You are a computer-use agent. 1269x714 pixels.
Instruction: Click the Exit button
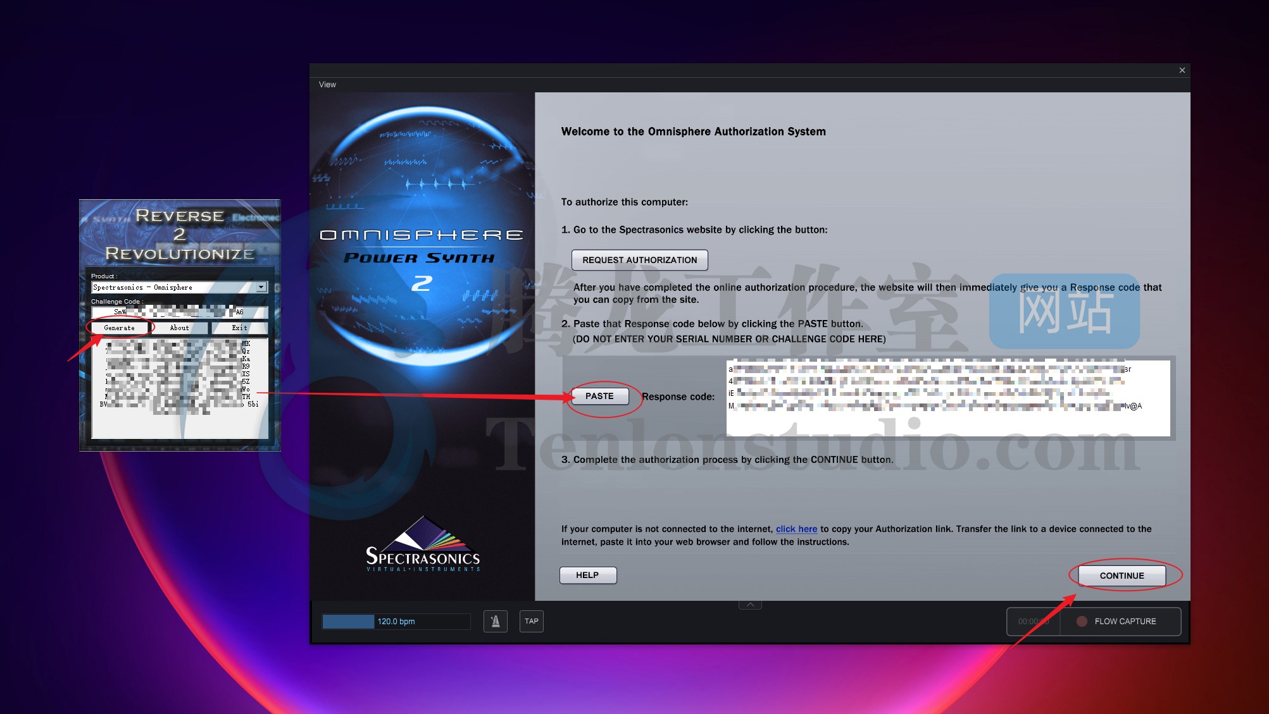coord(240,328)
